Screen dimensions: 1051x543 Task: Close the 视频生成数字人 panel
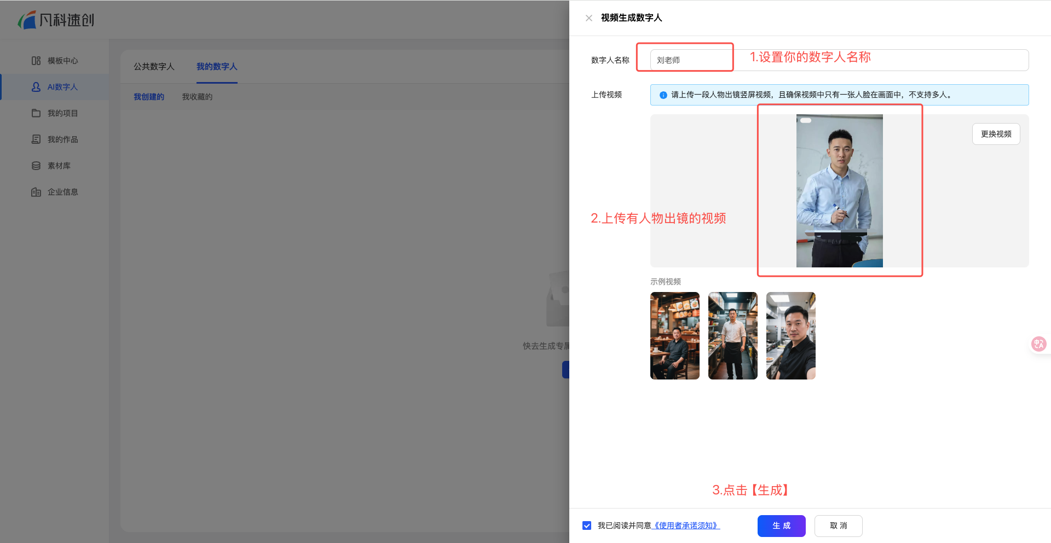tap(589, 18)
